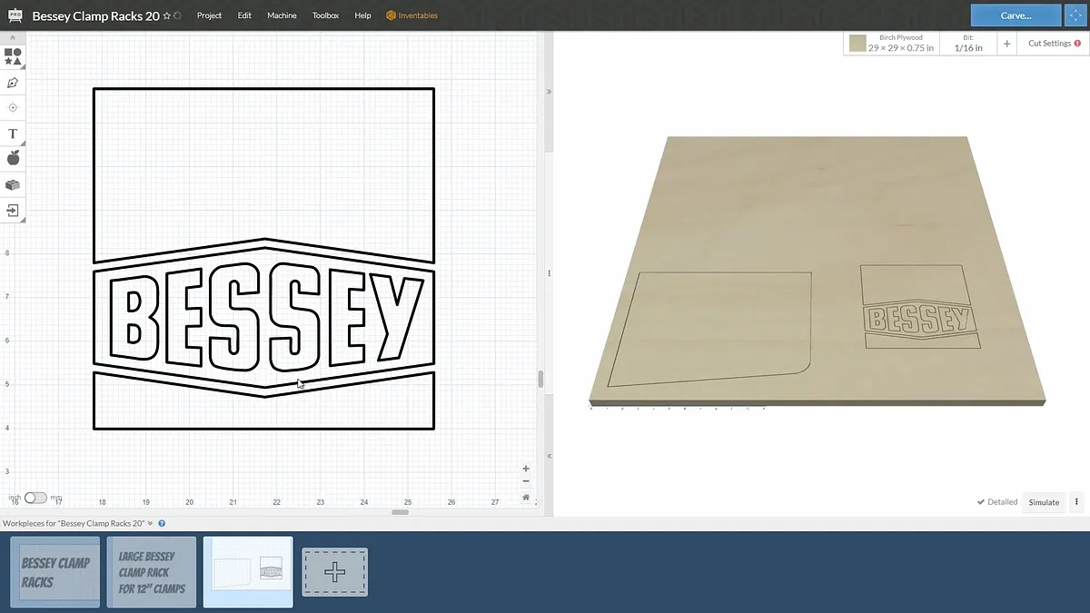Open the Project menu
The height and width of the screenshot is (613, 1090).
click(209, 15)
